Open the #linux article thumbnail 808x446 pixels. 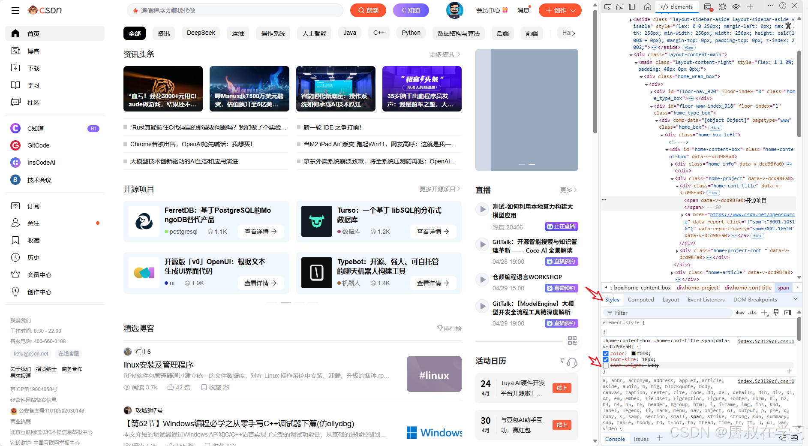pyautogui.click(x=434, y=374)
